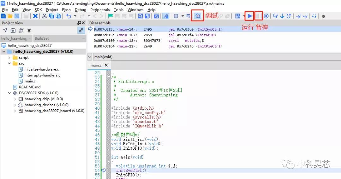Click the Copy toolbar icon
Image resolution: width=341 pixels, height=179 pixels.
coord(51,16)
